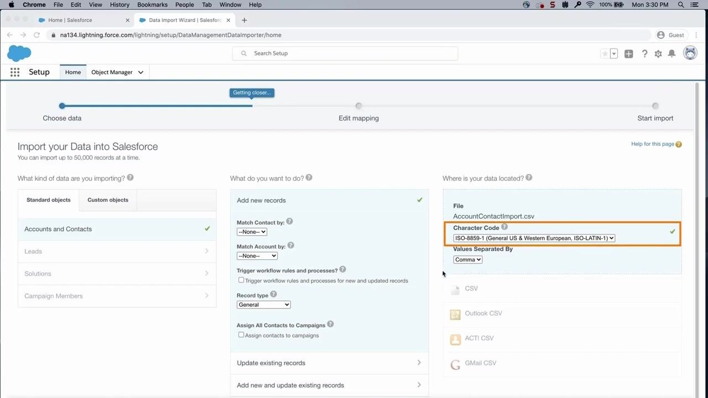Image resolution: width=708 pixels, height=398 pixels.
Task: Open the Global Actions plus icon
Action: click(629, 54)
